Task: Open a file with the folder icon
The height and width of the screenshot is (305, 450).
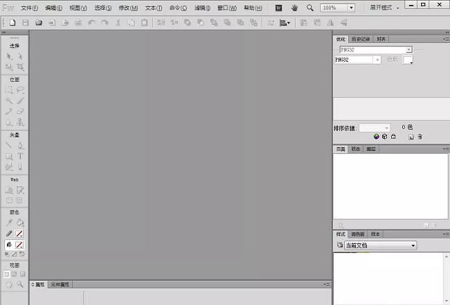Action: point(39,22)
